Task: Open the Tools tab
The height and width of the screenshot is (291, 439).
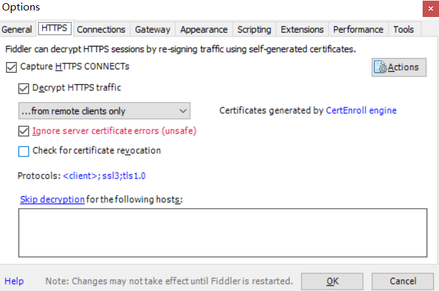Action: pos(404,29)
